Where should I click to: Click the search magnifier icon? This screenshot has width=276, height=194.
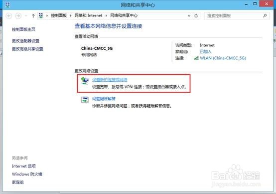click(x=265, y=15)
